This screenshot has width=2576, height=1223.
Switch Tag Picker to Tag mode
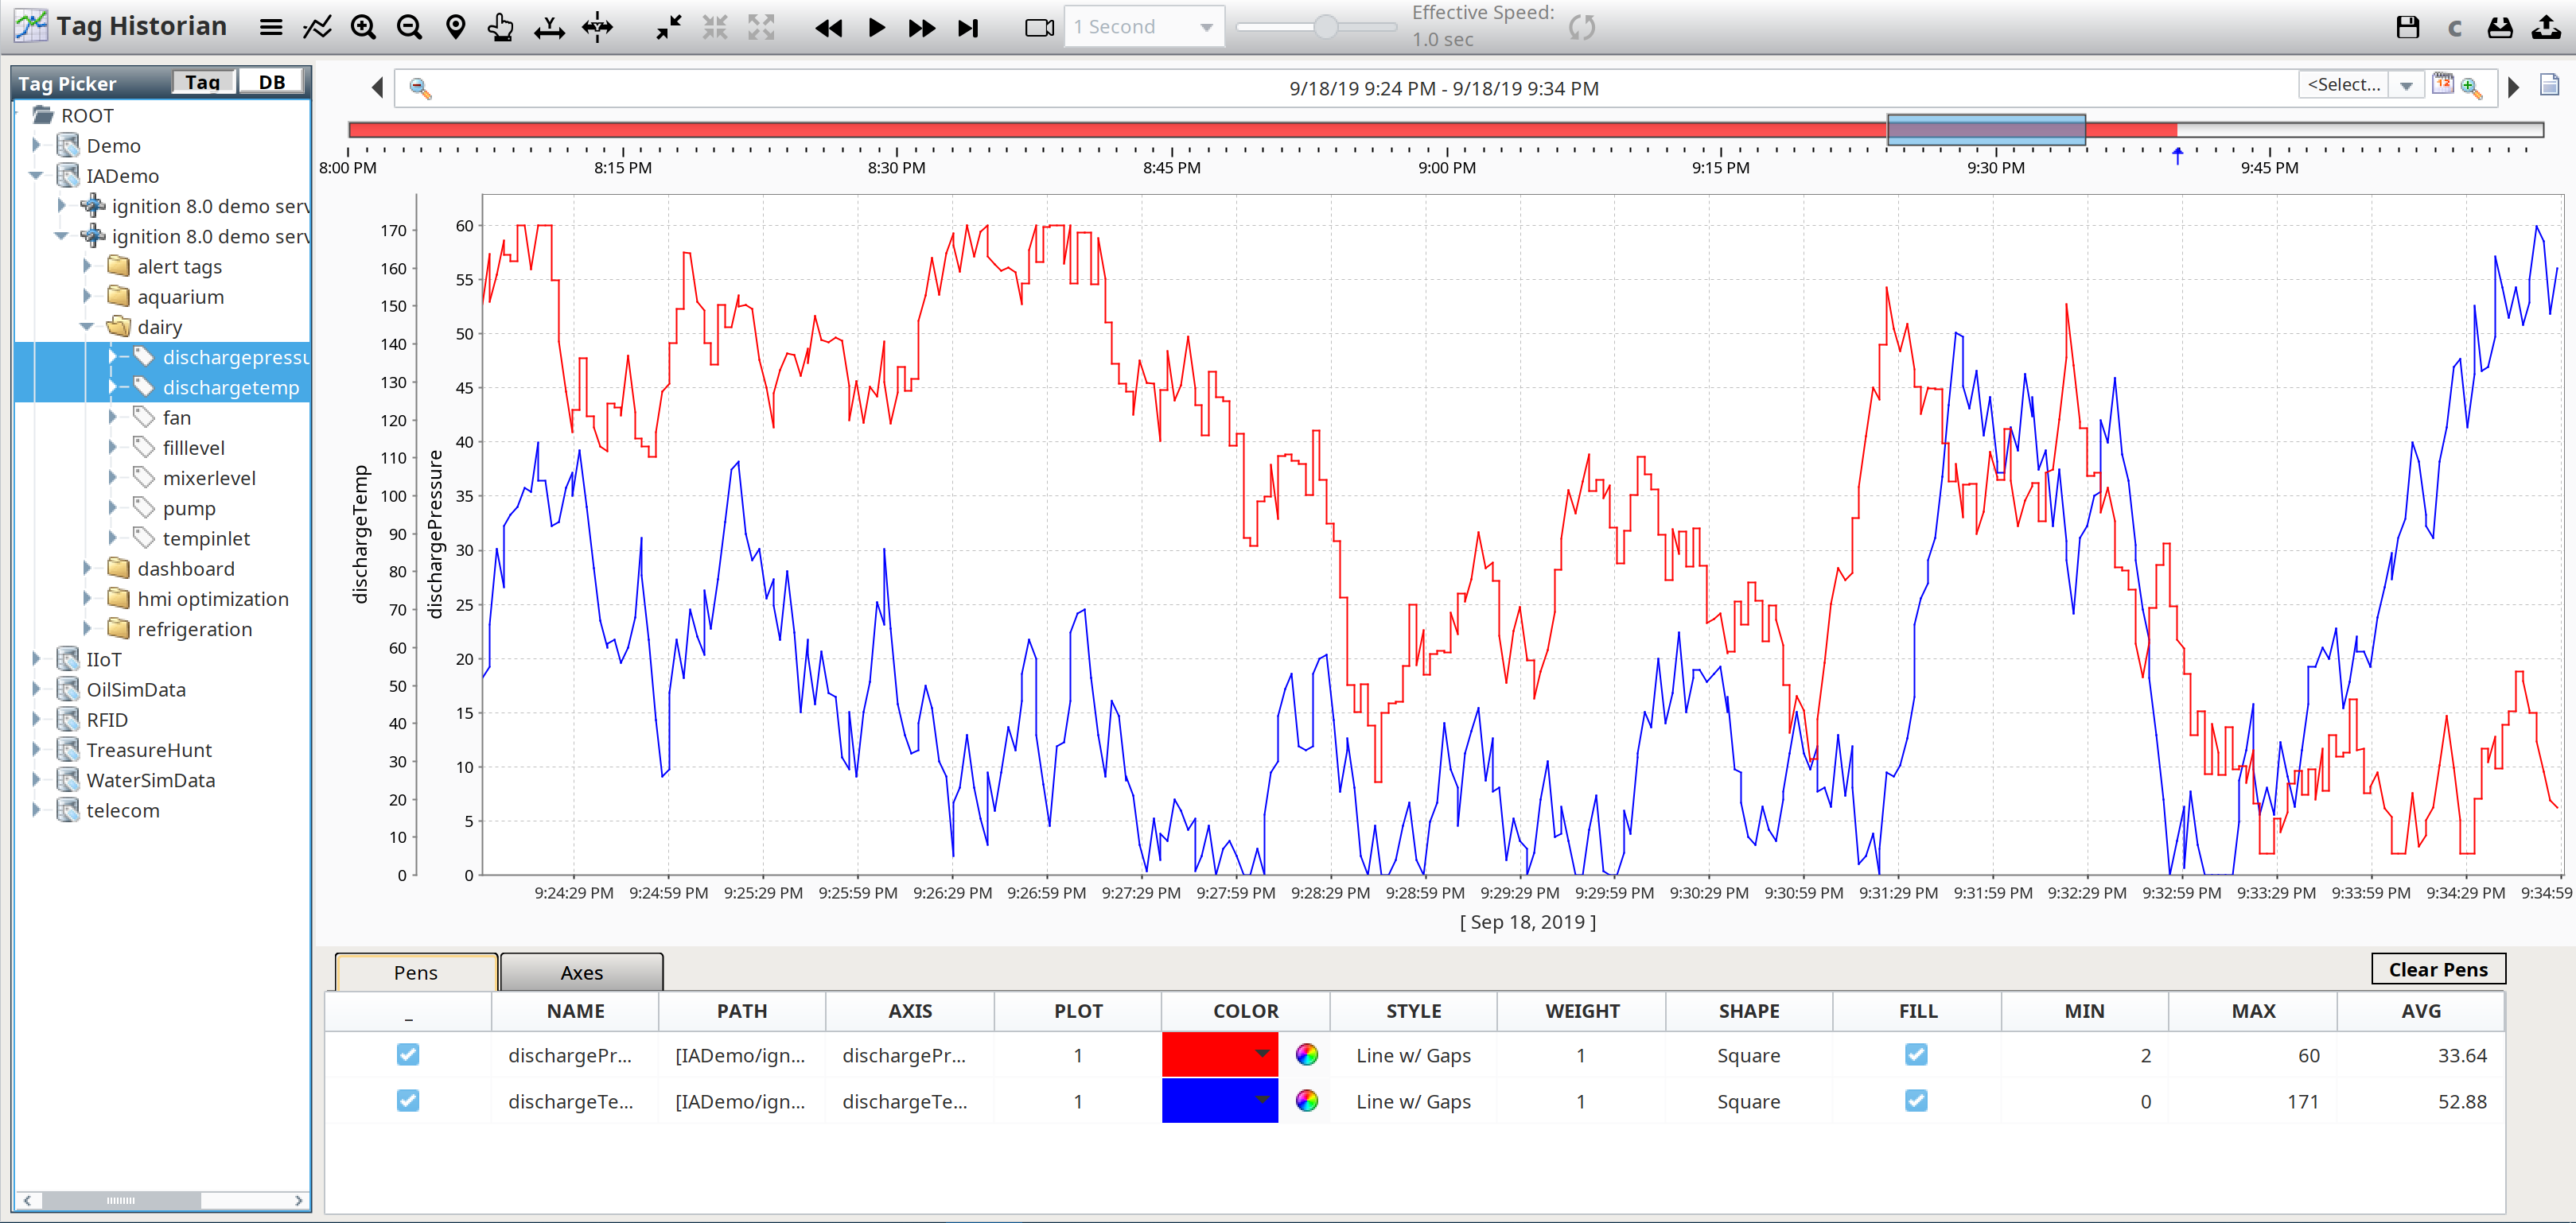pyautogui.click(x=203, y=82)
